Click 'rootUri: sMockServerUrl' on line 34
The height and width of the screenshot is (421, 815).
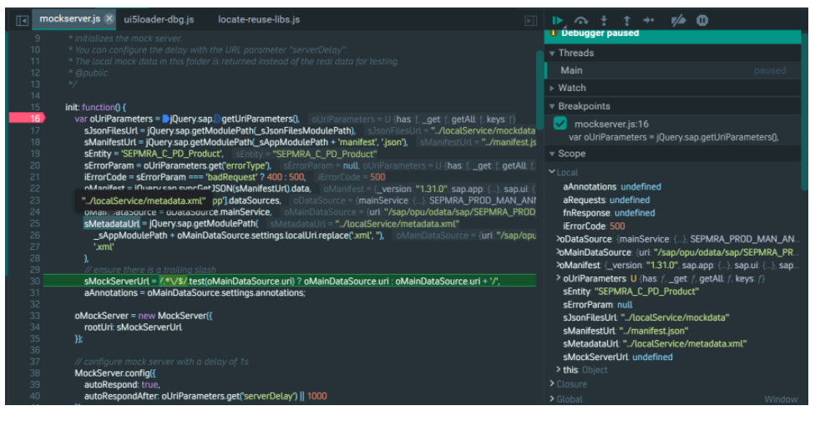point(133,327)
